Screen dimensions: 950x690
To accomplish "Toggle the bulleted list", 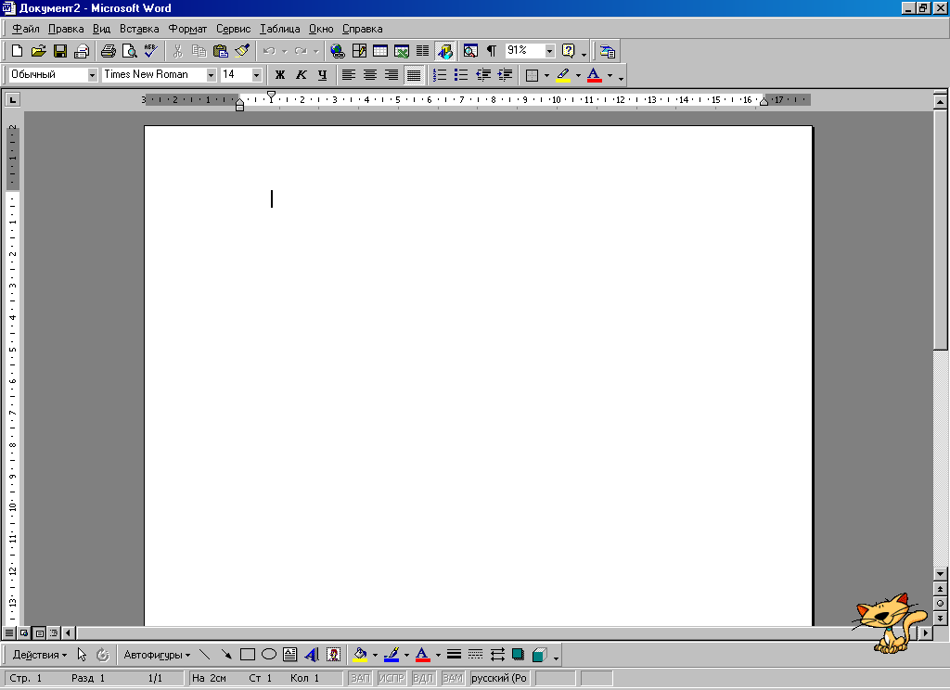I will (x=461, y=75).
